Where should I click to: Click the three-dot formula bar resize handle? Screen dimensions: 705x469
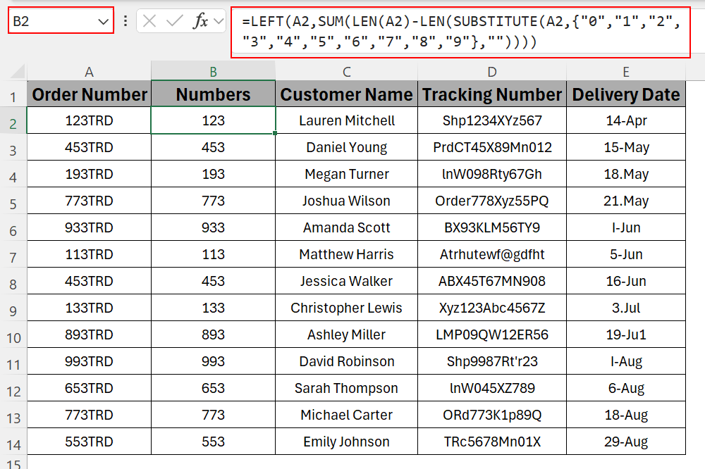click(125, 21)
